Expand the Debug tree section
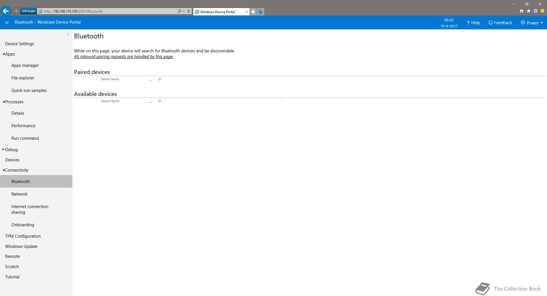Viewport: 547px width, 296px height. [x=3, y=149]
